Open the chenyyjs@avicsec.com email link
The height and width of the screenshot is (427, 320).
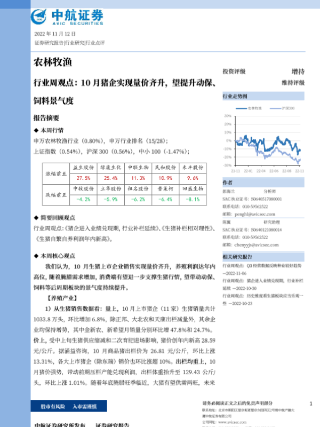[255, 243]
